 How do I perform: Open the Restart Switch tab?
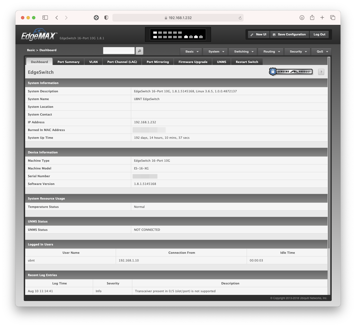pyautogui.click(x=247, y=62)
